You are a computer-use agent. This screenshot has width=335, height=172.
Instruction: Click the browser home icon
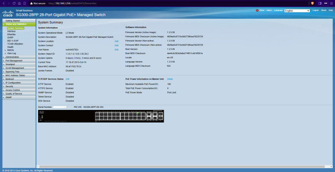point(19,3)
